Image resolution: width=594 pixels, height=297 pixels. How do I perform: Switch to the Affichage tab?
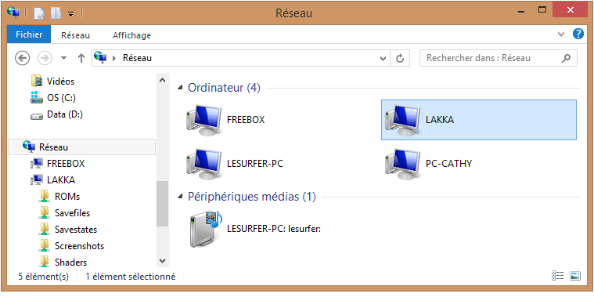tap(131, 35)
